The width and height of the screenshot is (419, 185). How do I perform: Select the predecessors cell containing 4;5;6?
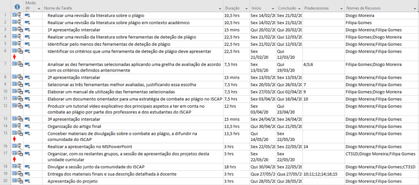[309, 64]
